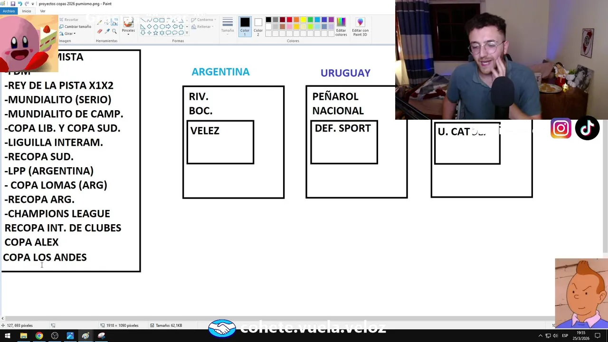This screenshot has height=342, width=608.
Task: Click COPA LOS ANDES text line
Action: pyautogui.click(x=45, y=257)
